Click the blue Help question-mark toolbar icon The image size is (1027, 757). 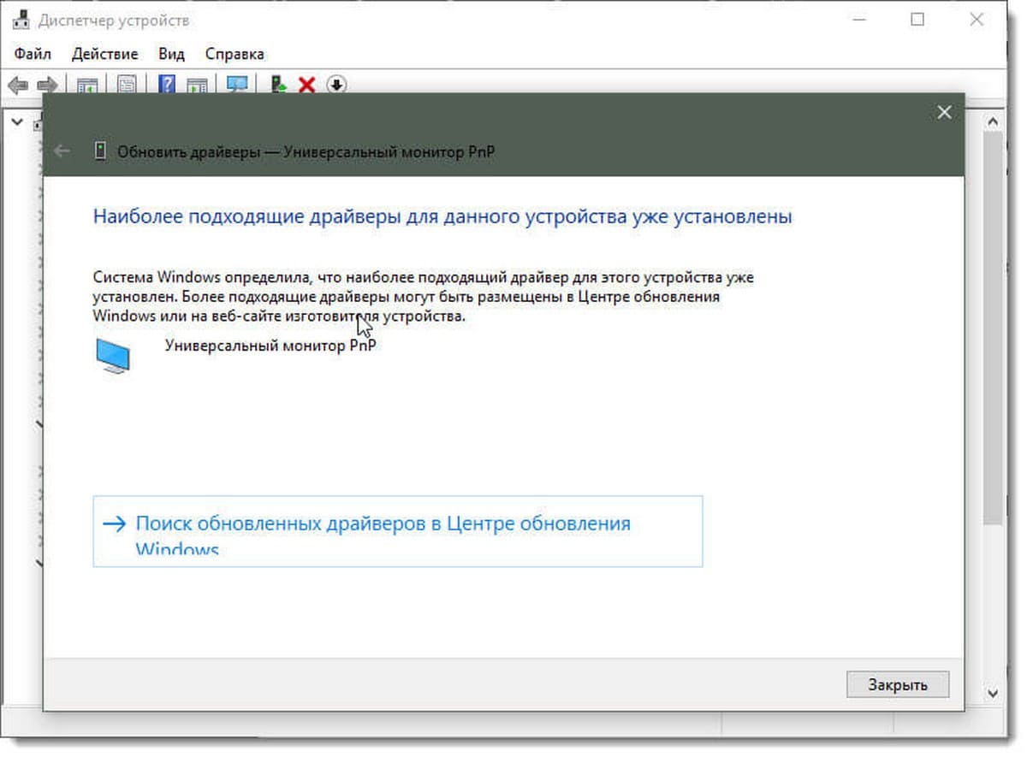pyautogui.click(x=167, y=84)
